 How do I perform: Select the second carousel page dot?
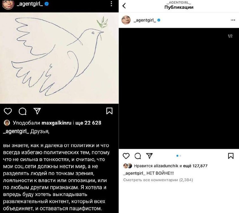coord(180,156)
